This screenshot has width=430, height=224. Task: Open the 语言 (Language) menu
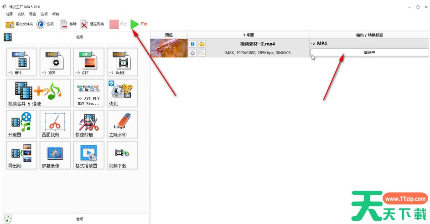(x=33, y=14)
